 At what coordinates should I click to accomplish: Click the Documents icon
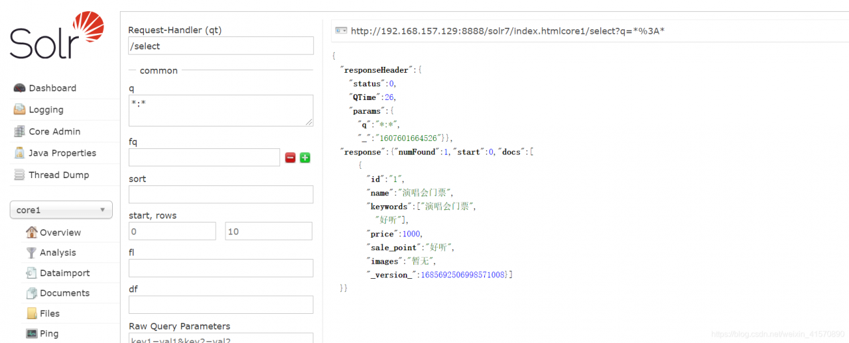31,293
